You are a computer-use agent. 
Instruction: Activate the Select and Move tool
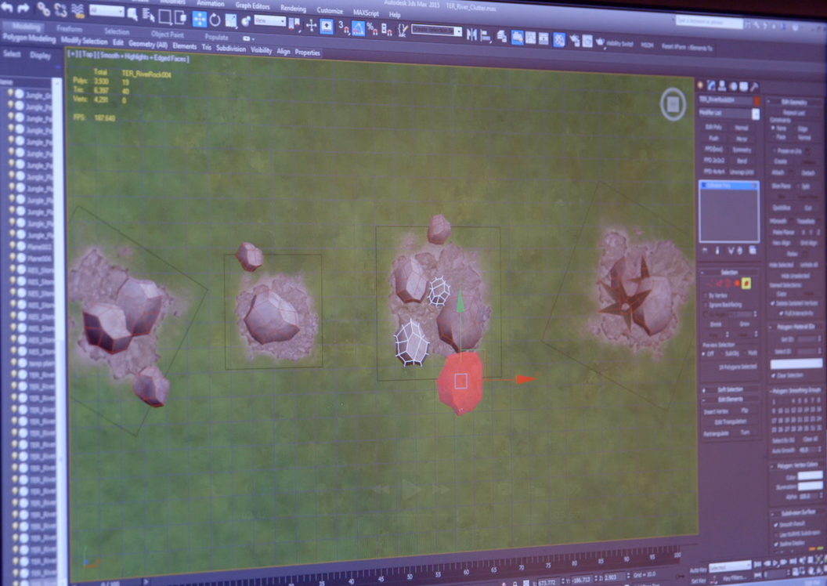(200, 20)
